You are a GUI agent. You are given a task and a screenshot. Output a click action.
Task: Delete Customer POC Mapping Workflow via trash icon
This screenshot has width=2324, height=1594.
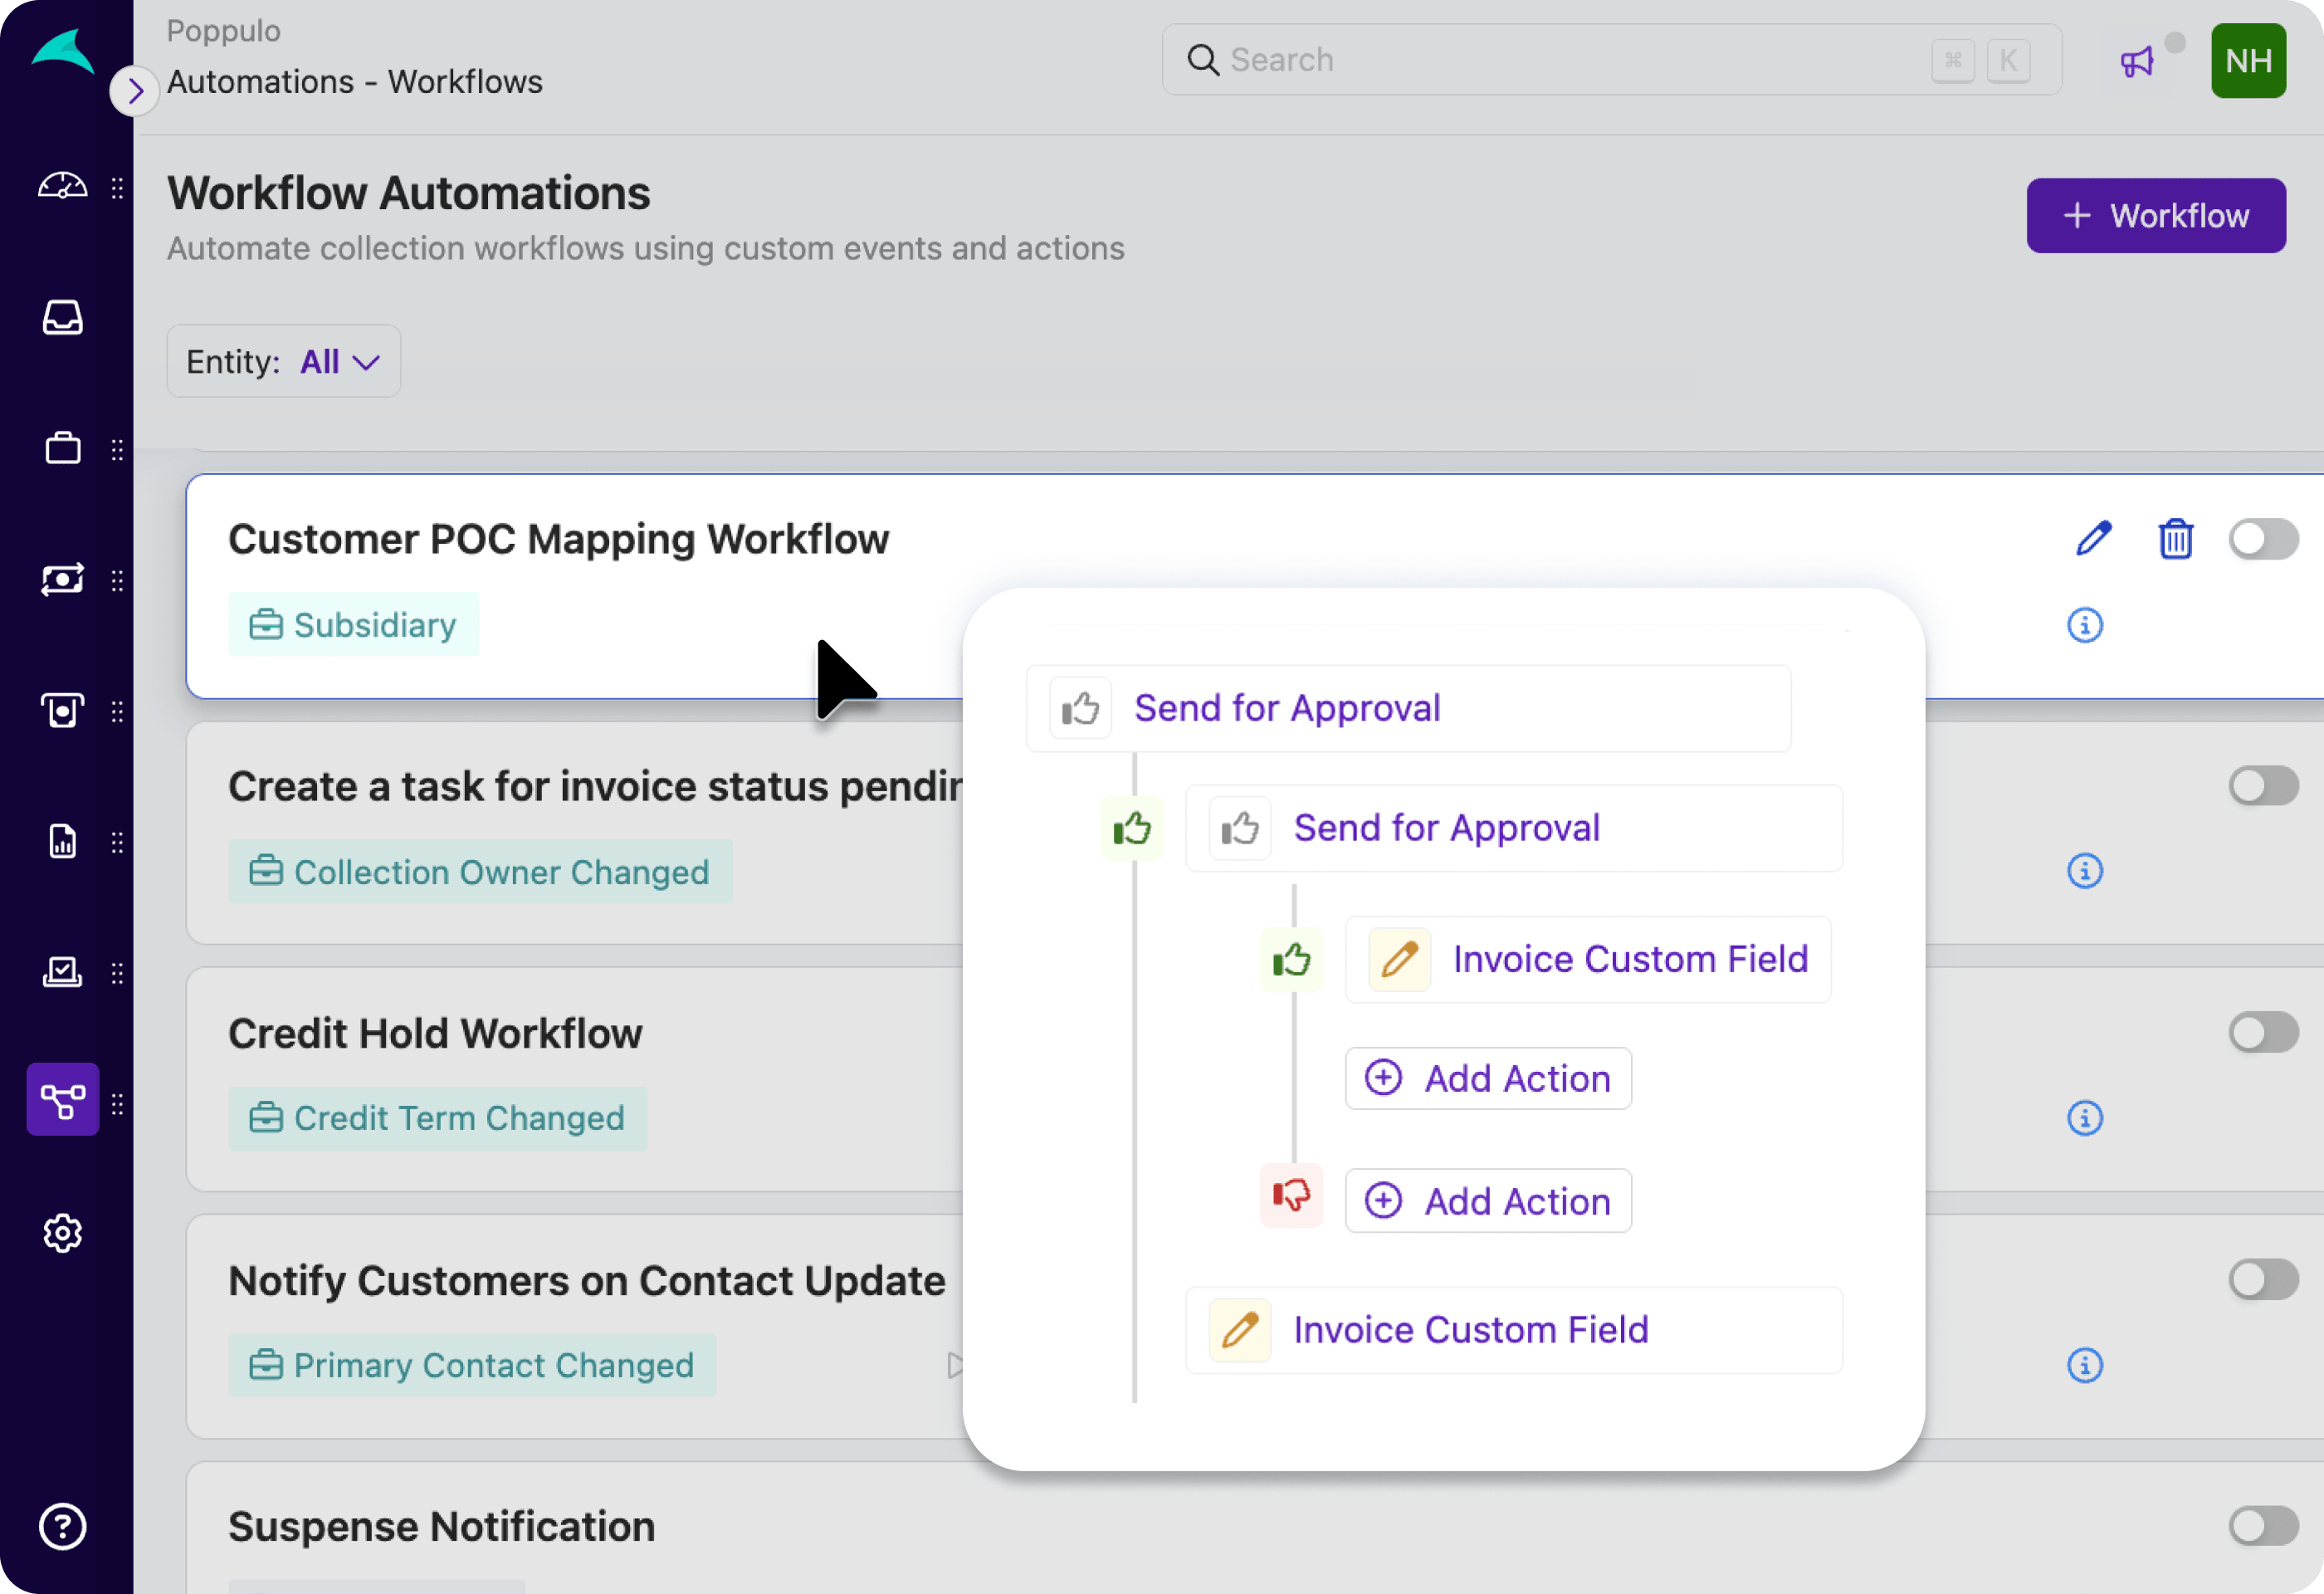coord(2175,539)
